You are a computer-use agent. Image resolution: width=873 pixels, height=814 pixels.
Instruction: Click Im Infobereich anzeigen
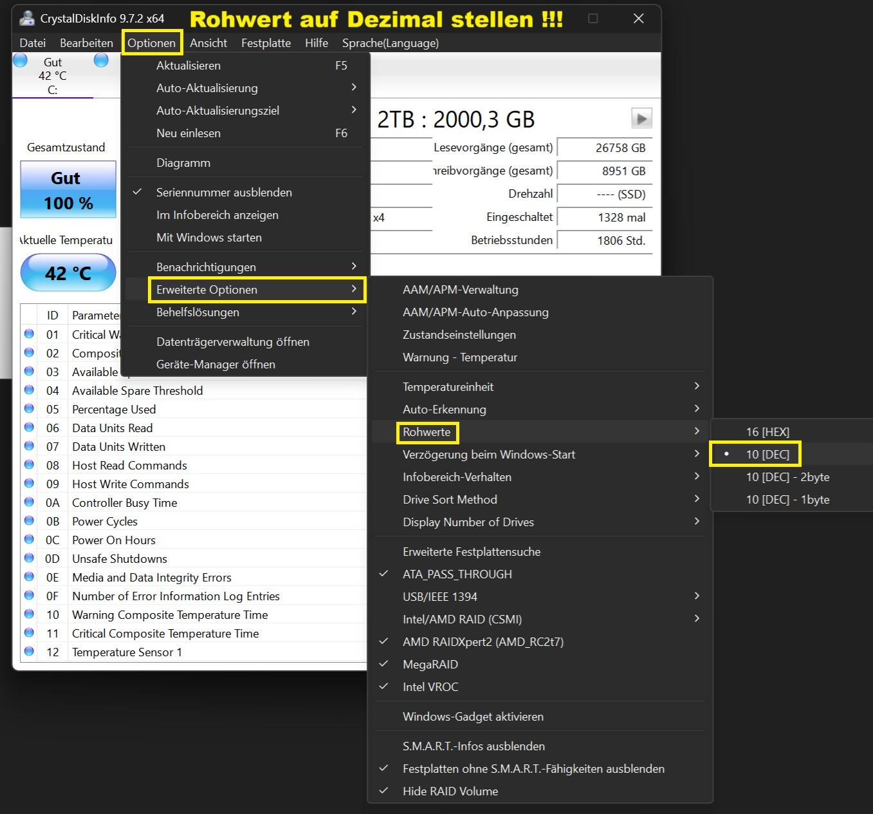click(245, 214)
